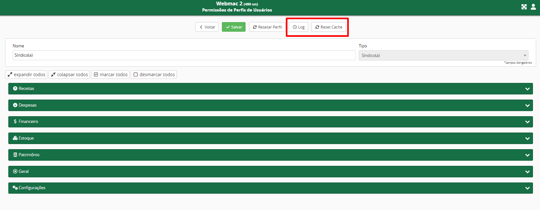Open the user profile icon

click(x=533, y=7)
